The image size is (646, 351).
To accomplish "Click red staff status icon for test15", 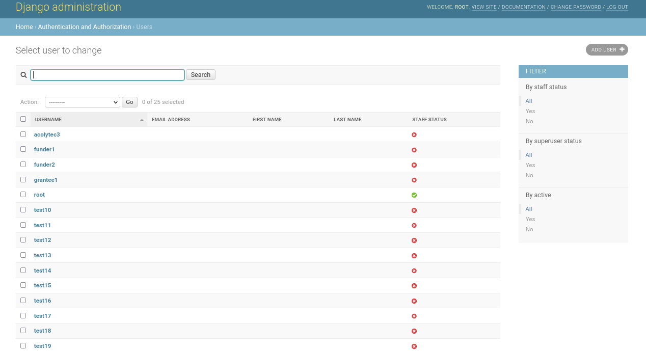I will [x=414, y=286].
